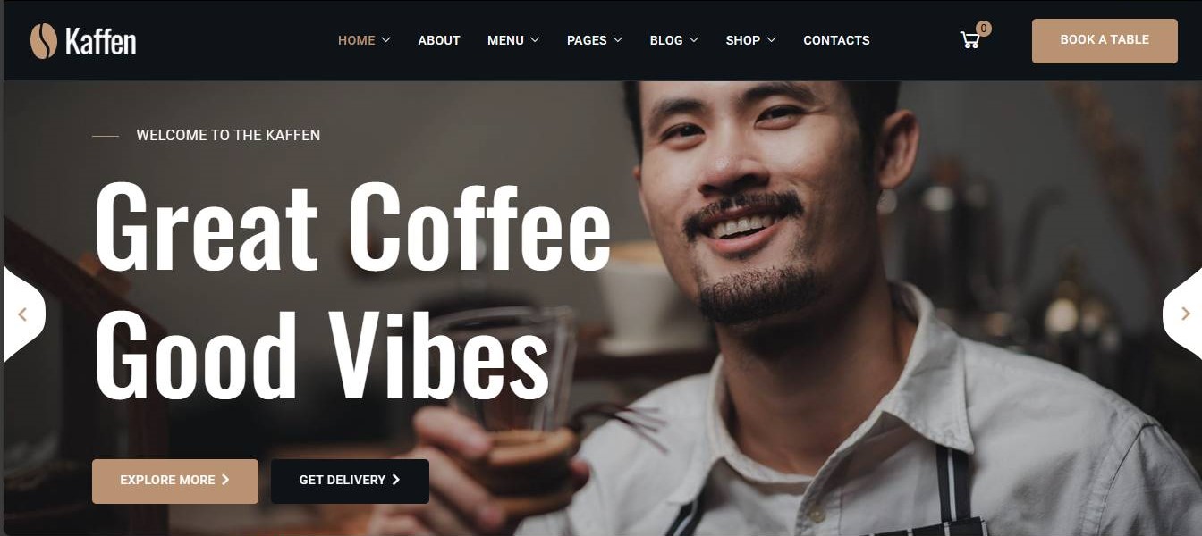
Task: Click the cart item count badge
Action: pyautogui.click(x=984, y=29)
